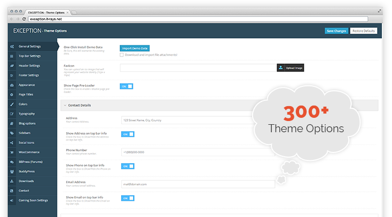Screen dimensions: 392x217
Task: Click the Colors paintbrush icon in sidebar
Action: pos(12,104)
